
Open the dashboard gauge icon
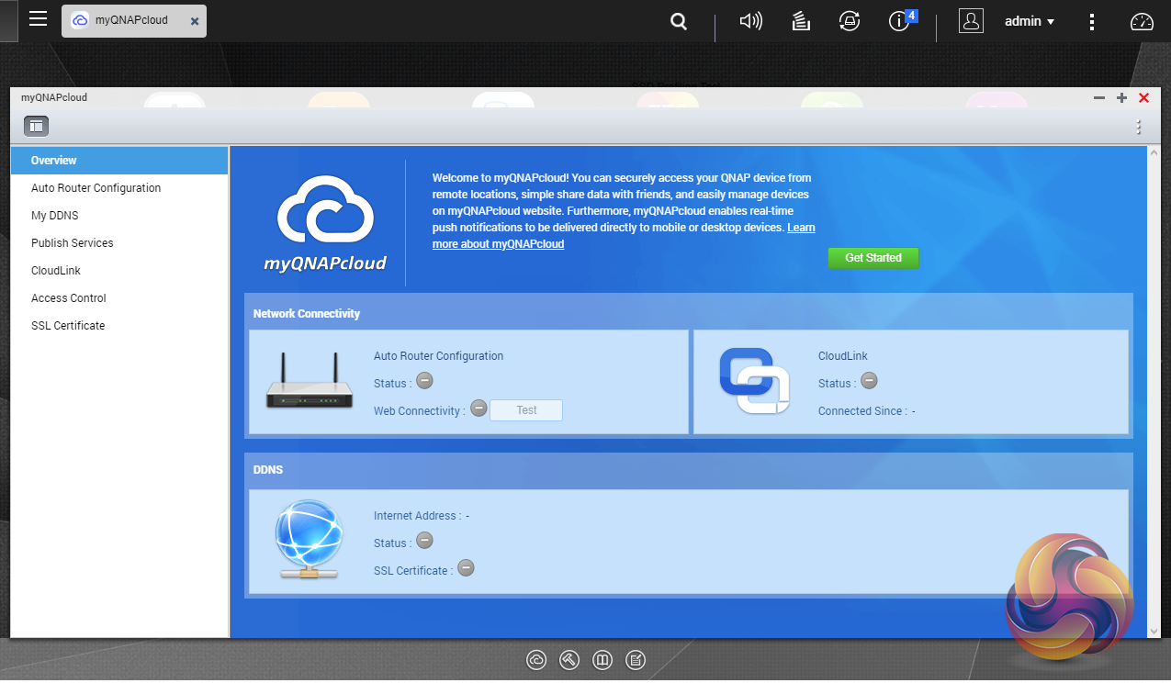click(x=1142, y=21)
